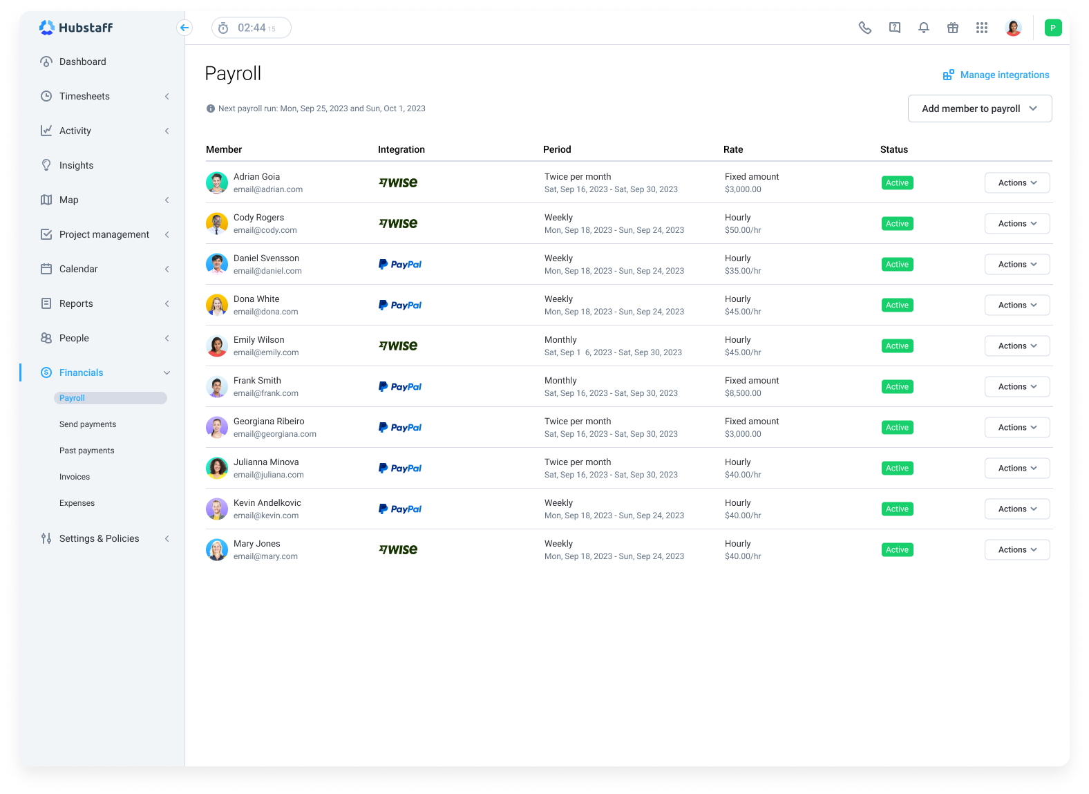The image size is (1089, 794).
Task: Go to Send payments page
Action: coord(88,424)
